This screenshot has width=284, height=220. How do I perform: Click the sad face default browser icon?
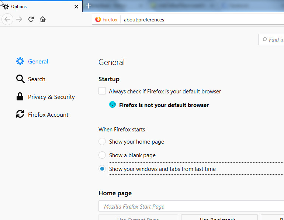pos(112,104)
